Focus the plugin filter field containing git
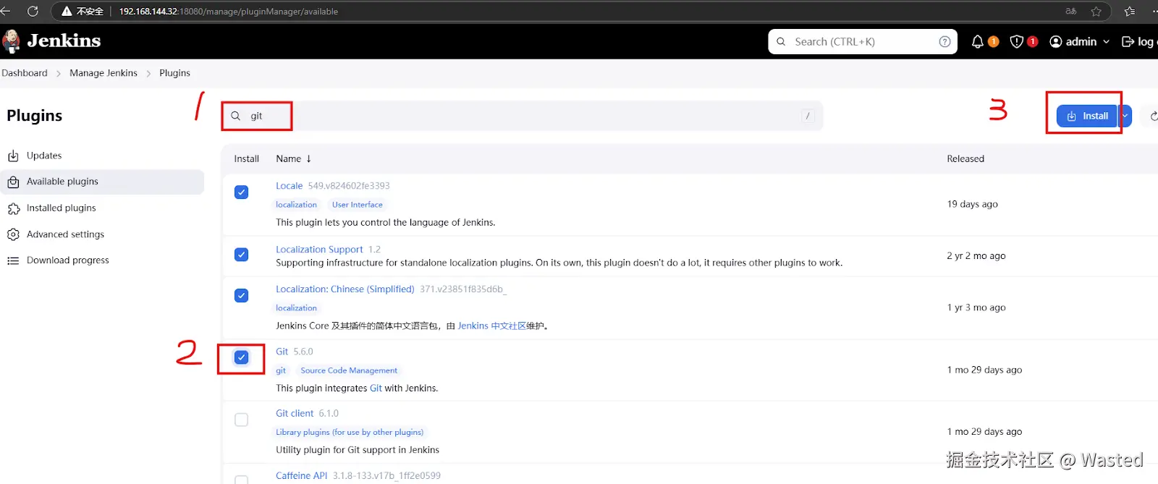 point(523,116)
